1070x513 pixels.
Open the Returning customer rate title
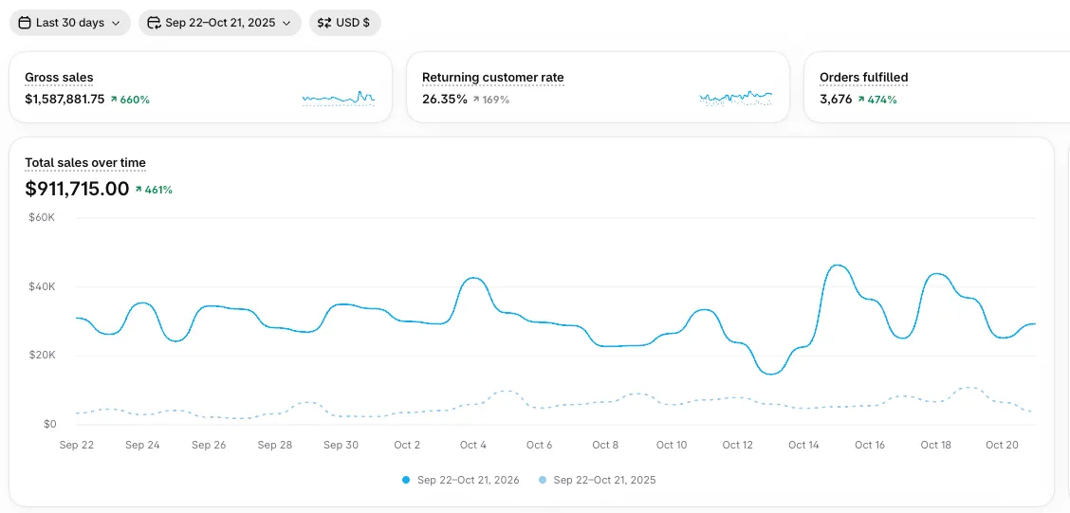[x=493, y=77]
